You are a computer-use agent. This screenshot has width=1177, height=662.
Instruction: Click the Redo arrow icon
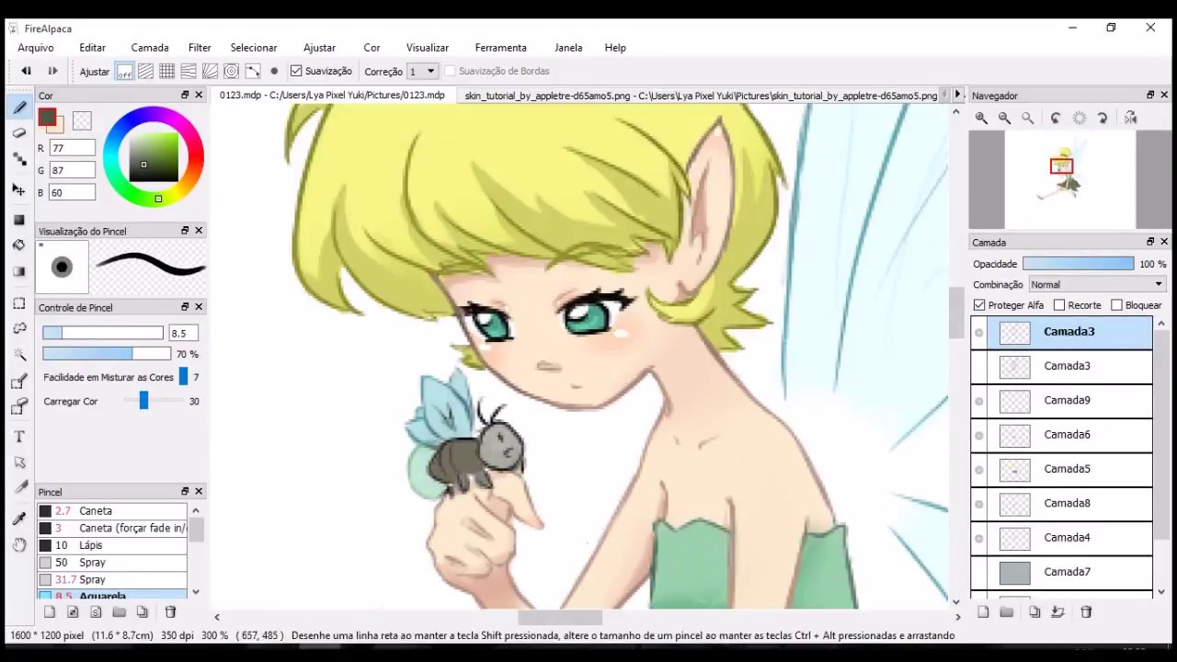click(x=52, y=71)
